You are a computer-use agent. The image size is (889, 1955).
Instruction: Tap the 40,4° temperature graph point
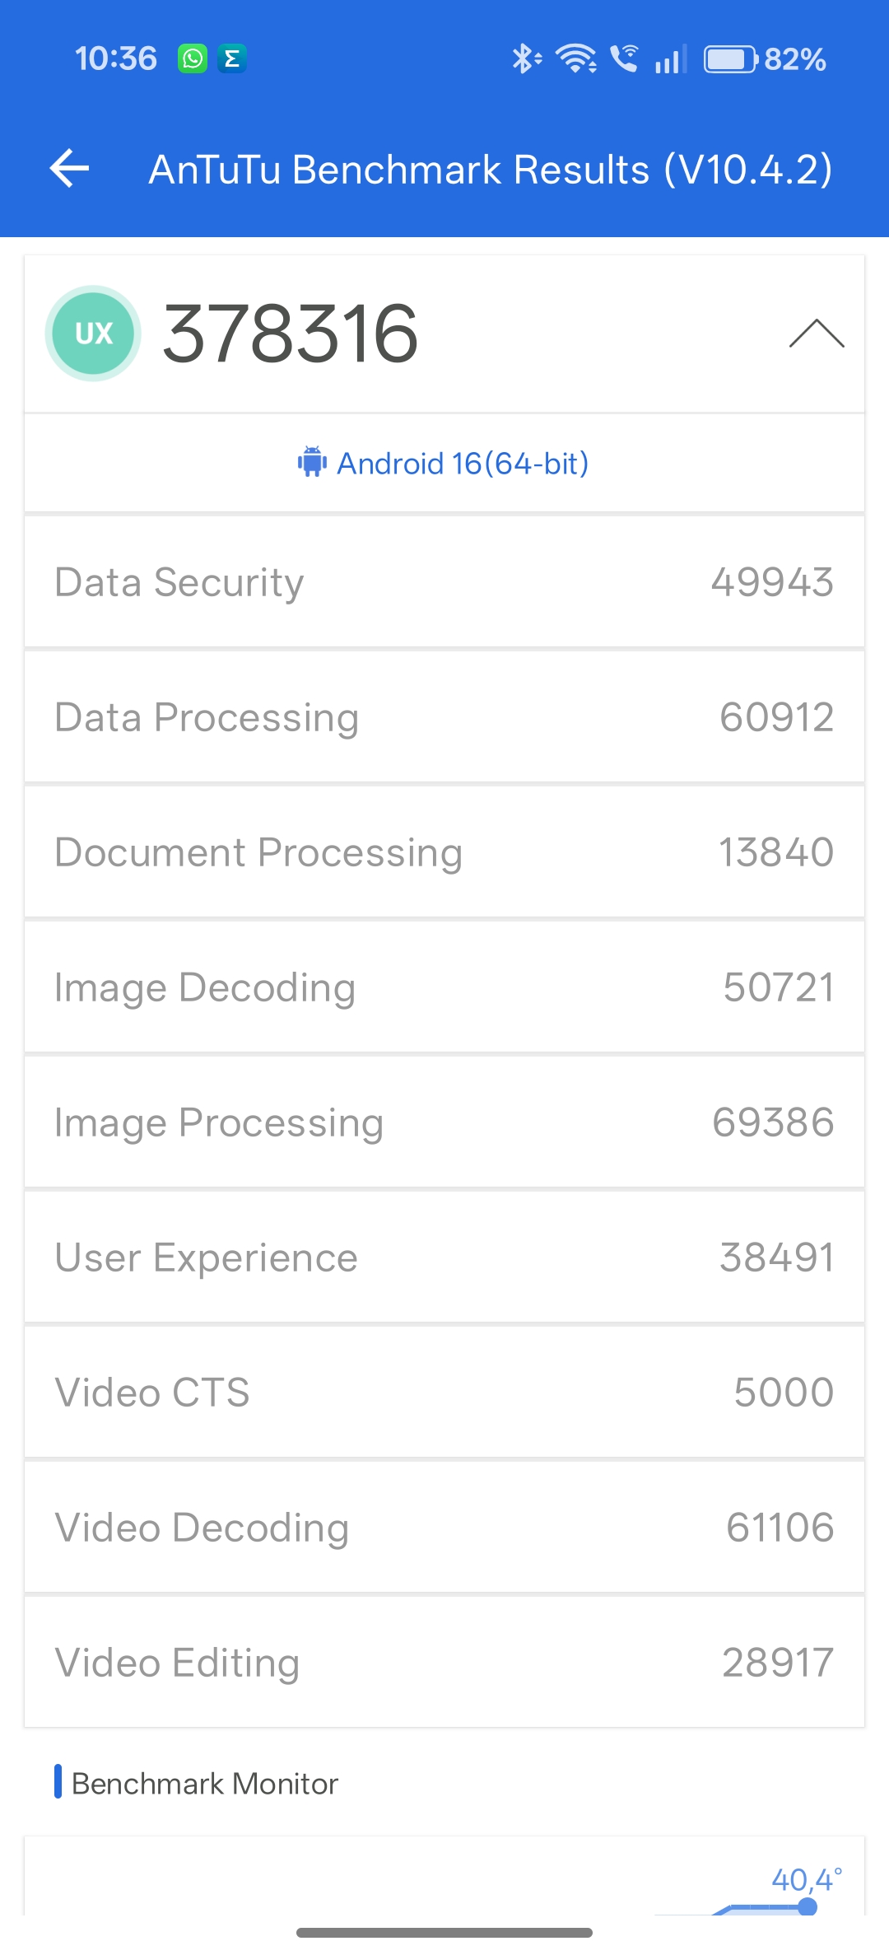tap(808, 1906)
